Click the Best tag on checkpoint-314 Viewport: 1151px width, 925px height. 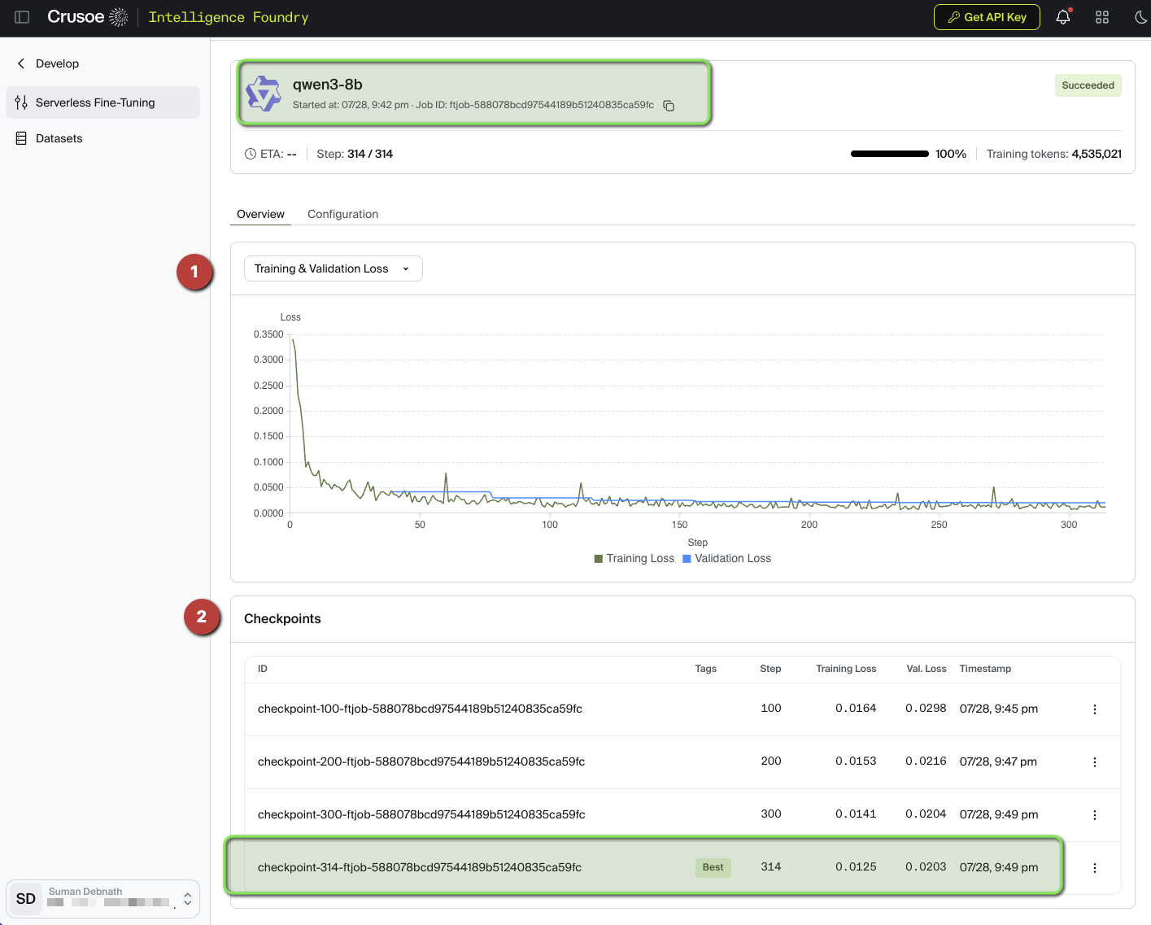pyautogui.click(x=713, y=867)
